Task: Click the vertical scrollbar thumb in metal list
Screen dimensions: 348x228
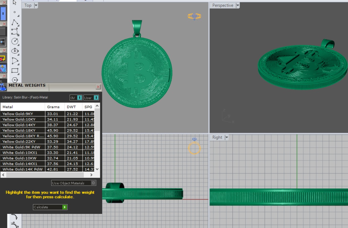Action: [x=97, y=120]
